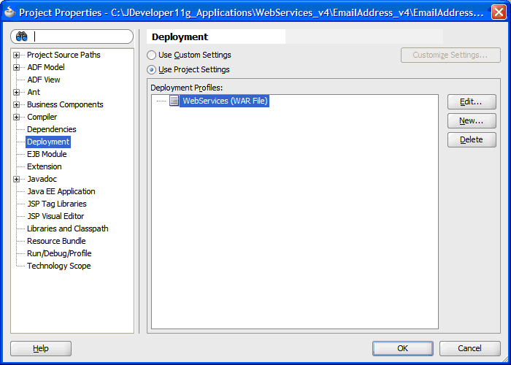The height and width of the screenshot is (365, 511).
Task: Click the New... profile button
Action: [472, 121]
